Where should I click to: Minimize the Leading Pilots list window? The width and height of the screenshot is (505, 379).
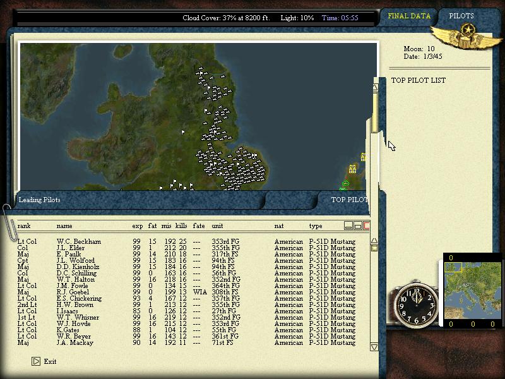(x=348, y=226)
